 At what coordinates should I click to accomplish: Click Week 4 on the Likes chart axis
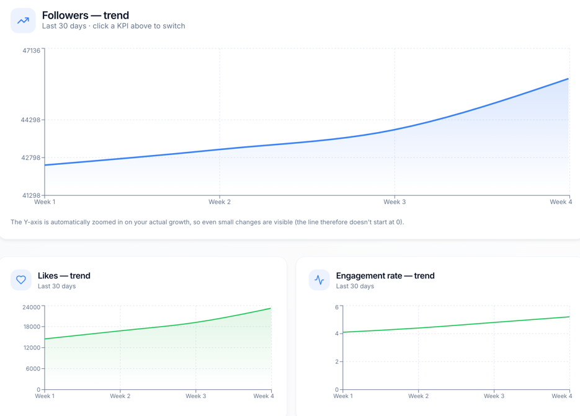coord(264,396)
